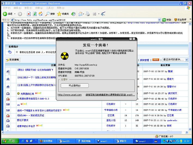The width and height of the screenshot is (193, 145).
Task: Open thread 小机器也要去拍荷花(SONY-T1)
Action: coord(33,99)
